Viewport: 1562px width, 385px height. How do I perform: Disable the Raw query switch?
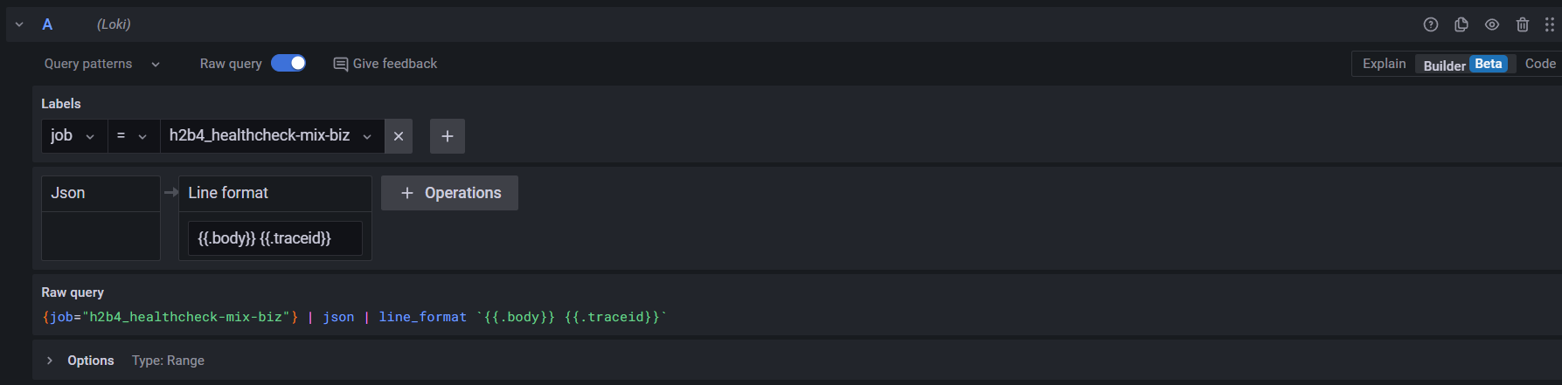(x=288, y=63)
